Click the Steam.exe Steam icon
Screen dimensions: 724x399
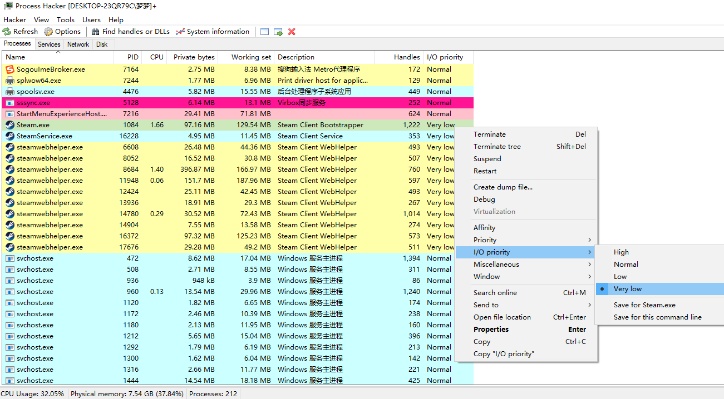tap(10, 125)
